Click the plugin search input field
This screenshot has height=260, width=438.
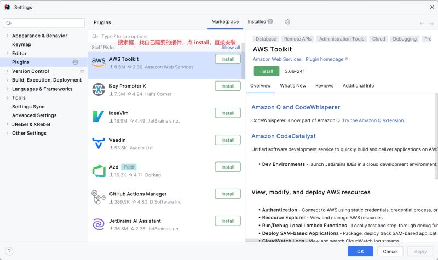point(168,36)
